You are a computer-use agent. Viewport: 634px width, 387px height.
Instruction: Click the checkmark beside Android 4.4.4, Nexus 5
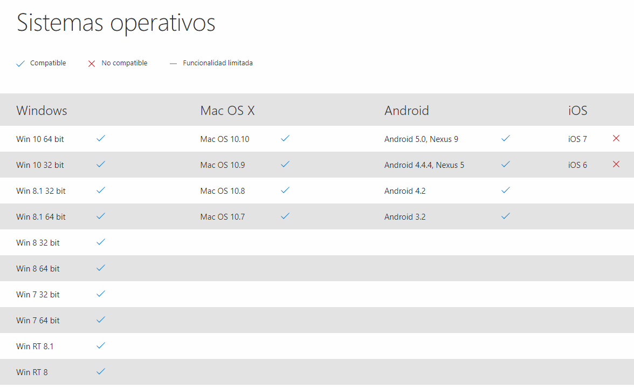point(506,164)
